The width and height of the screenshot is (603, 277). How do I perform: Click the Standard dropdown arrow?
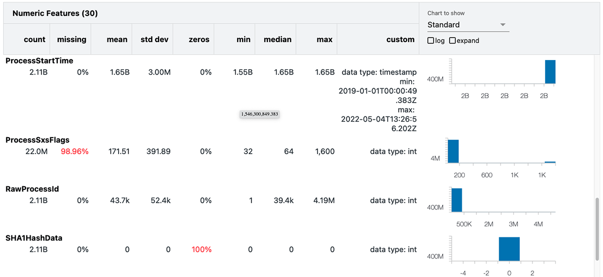502,25
